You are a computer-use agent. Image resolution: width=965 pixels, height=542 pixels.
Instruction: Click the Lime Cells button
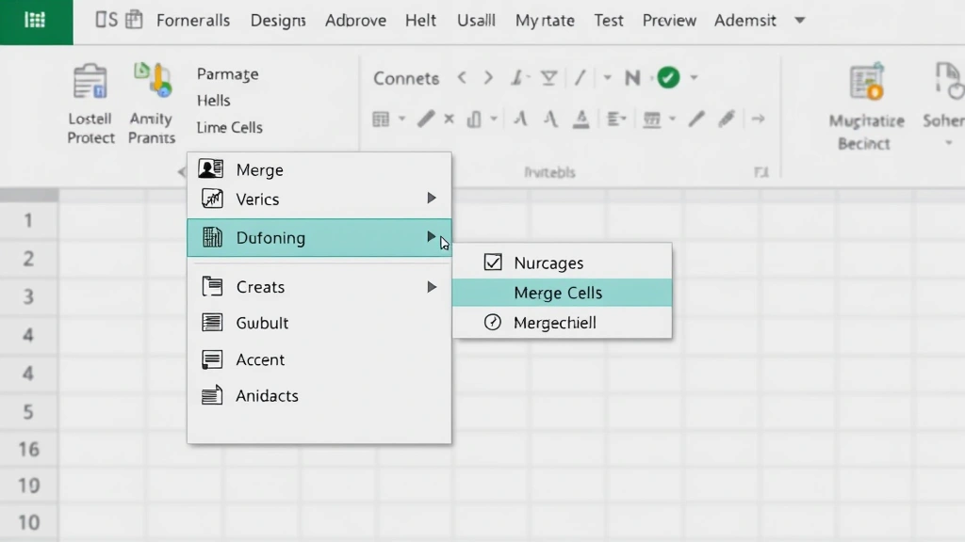tap(228, 127)
